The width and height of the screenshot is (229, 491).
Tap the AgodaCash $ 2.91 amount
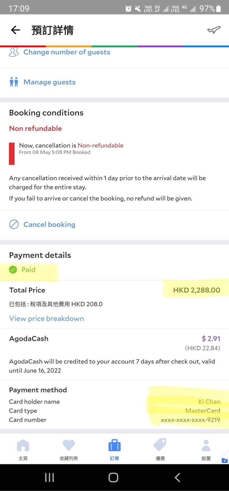click(211, 339)
